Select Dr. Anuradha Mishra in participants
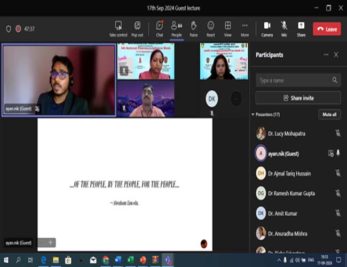 click(298, 233)
